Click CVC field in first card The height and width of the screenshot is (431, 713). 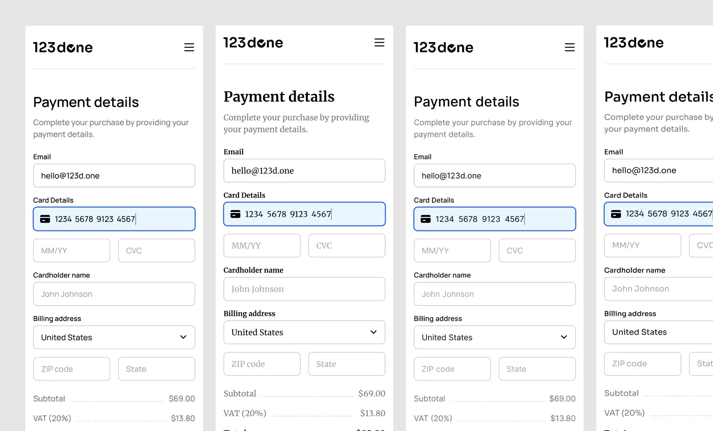tap(157, 250)
